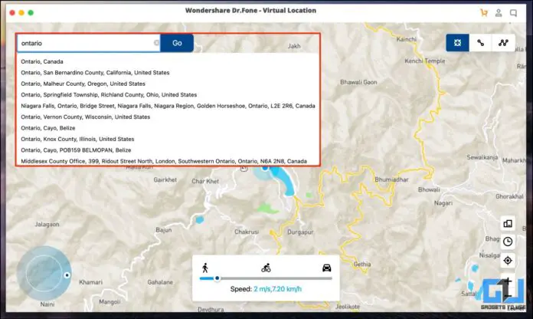Viewport: 533px width, 319px height.
Task: Open the location history clock icon
Action: (508, 242)
